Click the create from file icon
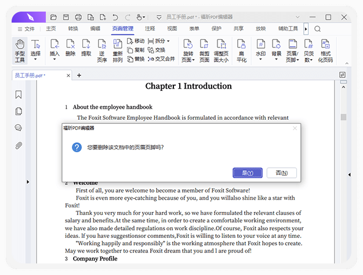363x275 pixels. [90, 17]
